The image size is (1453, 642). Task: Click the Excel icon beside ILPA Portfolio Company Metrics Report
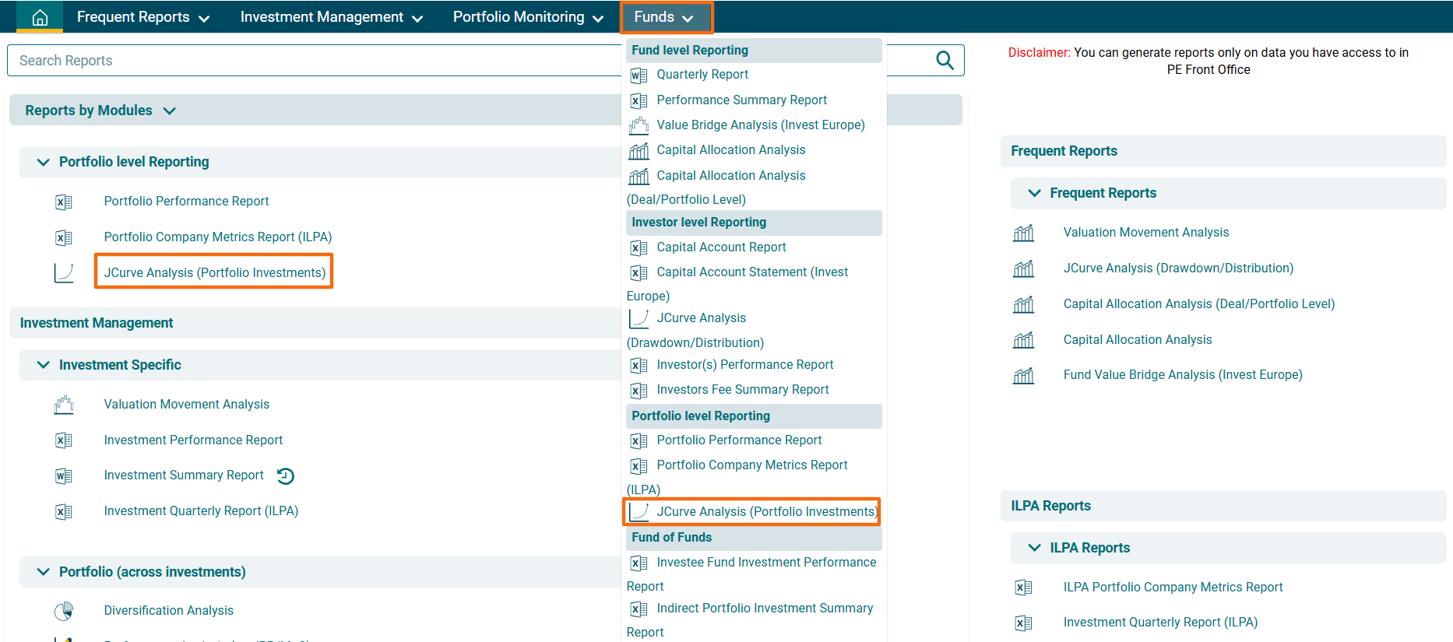[1023, 588]
